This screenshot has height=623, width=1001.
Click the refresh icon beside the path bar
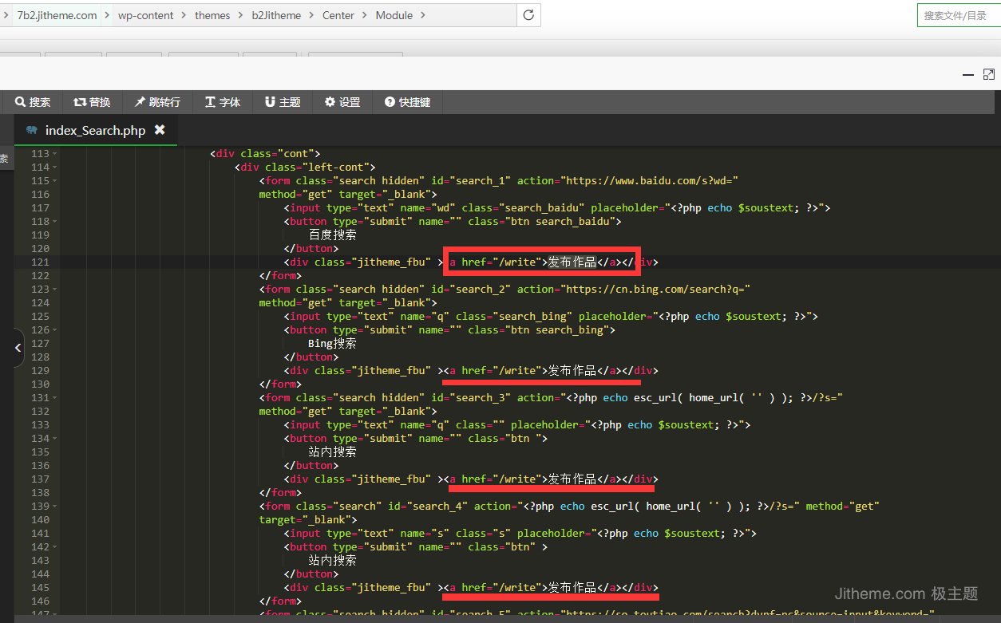[x=528, y=15]
